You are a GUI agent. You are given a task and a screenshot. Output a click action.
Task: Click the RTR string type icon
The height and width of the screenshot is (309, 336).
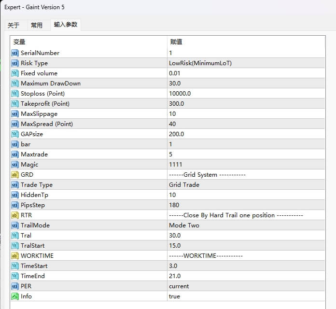click(x=14, y=215)
